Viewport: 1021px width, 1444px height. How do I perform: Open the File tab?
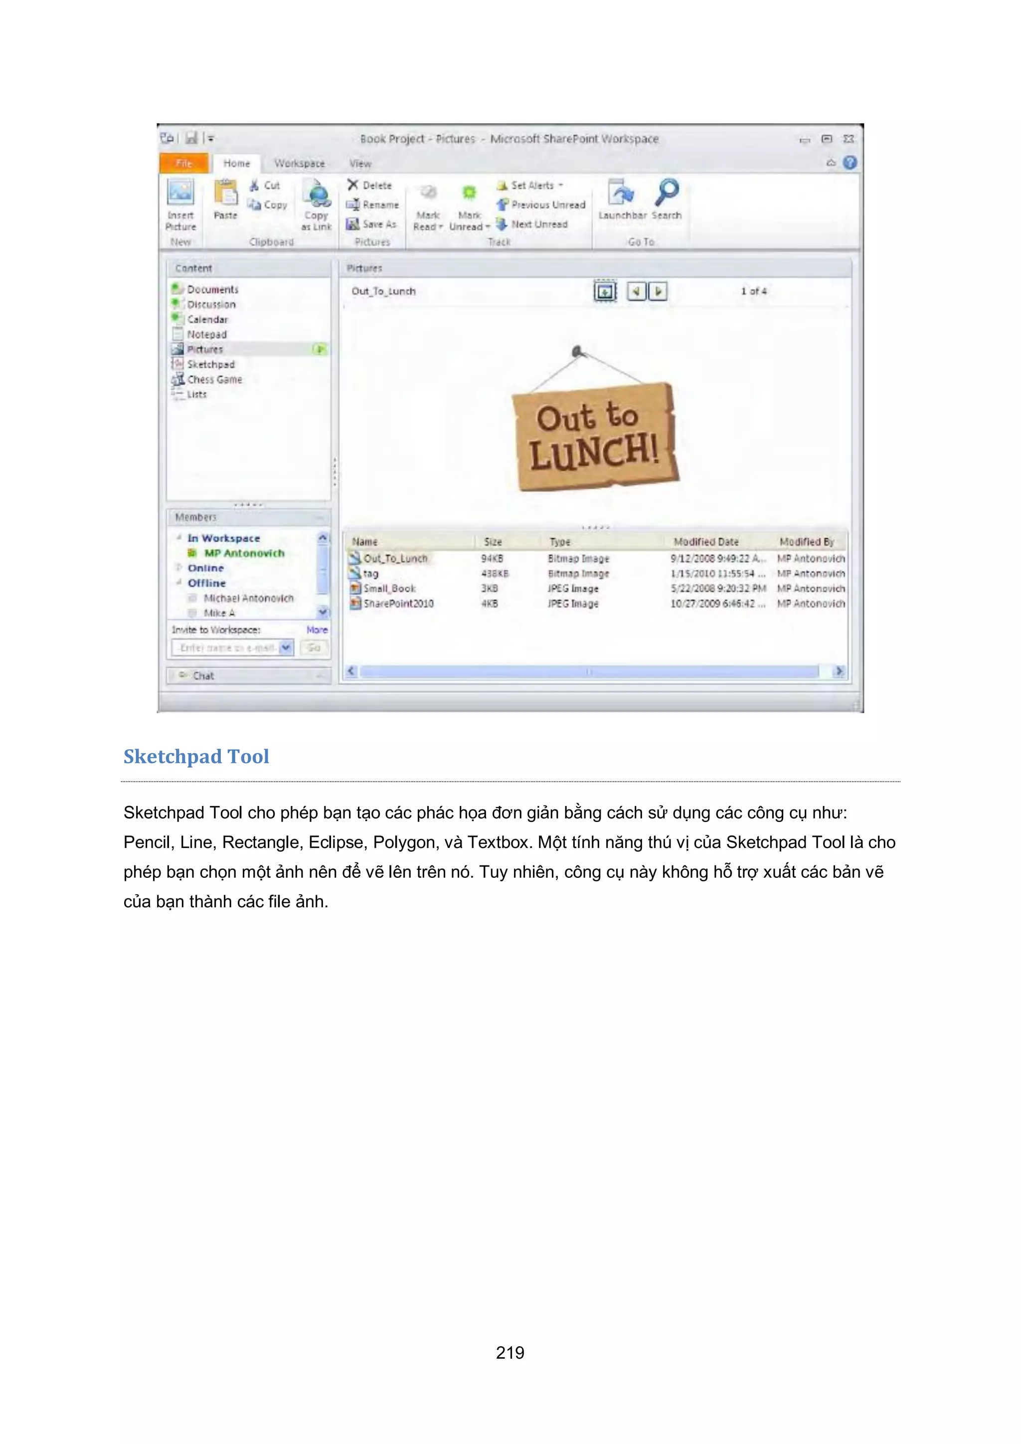click(184, 163)
